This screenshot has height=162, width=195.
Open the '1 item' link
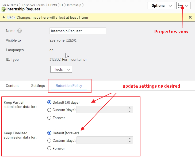(x=83, y=18)
